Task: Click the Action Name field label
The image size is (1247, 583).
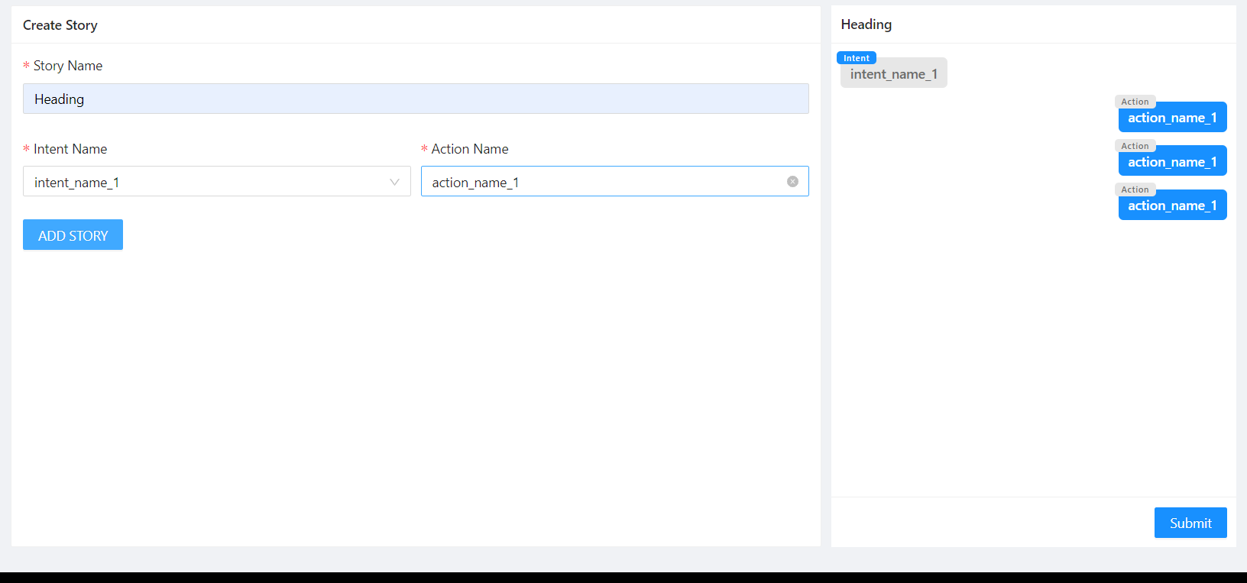Action: pos(470,149)
